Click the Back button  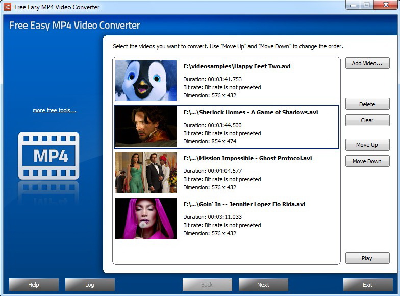point(207,285)
